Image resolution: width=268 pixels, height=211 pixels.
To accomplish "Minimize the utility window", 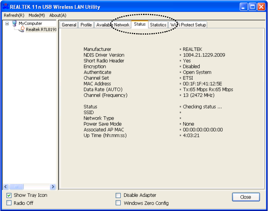I will 243,7.
